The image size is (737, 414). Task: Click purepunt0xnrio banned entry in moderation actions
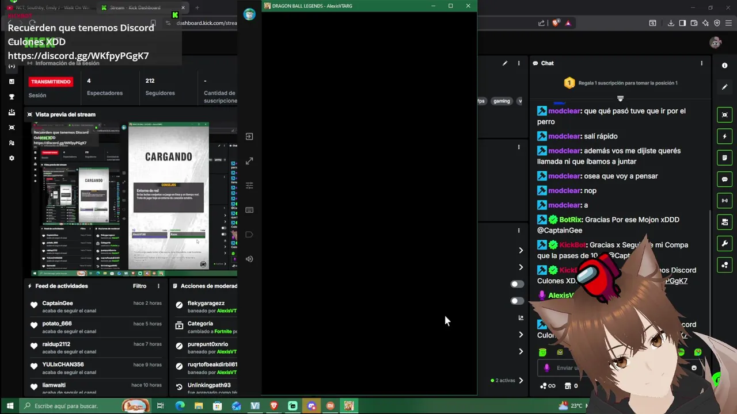(206, 348)
